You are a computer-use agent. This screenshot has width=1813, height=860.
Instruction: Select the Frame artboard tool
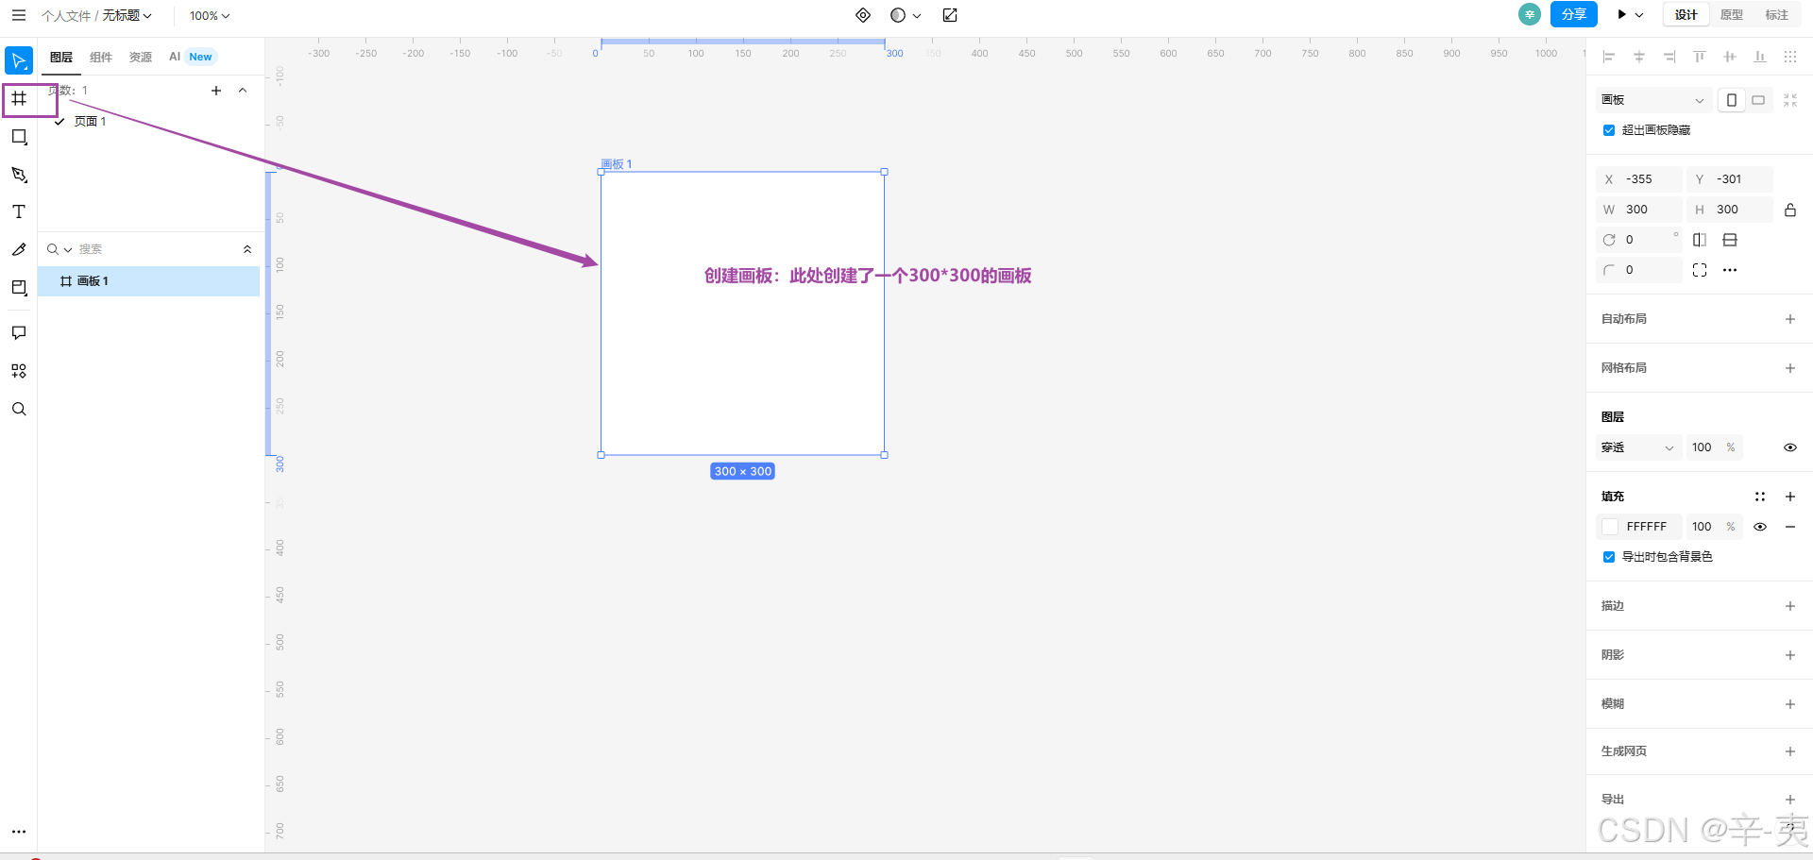click(x=19, y=98)
